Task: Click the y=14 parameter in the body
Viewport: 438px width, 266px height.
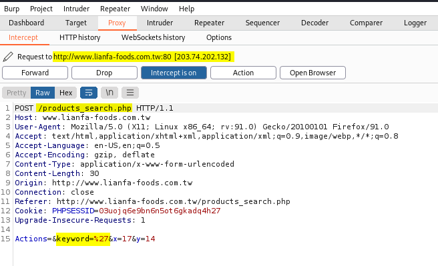Action: (146, 239)
